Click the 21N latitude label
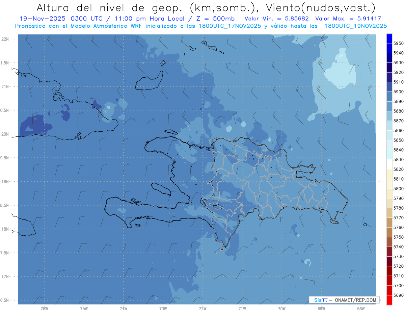Viewport: 405px width, 313px height. pyautogui.click(x=5, y=87)
